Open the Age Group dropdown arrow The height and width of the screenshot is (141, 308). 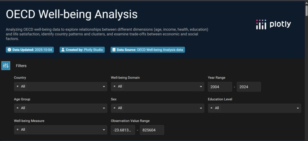(104, 108)
